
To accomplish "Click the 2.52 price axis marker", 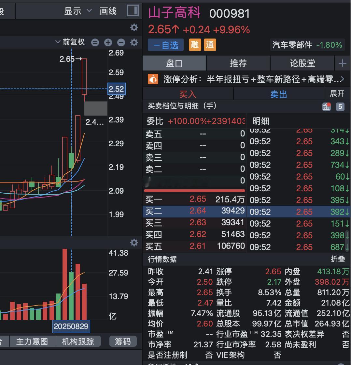I will (117, 89).
